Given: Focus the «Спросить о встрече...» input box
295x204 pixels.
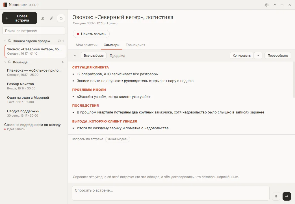Looking at the screenshot, I should (171, 193).
